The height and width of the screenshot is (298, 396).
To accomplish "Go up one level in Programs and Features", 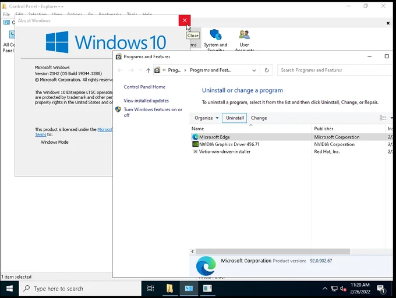I will point(148,70).
